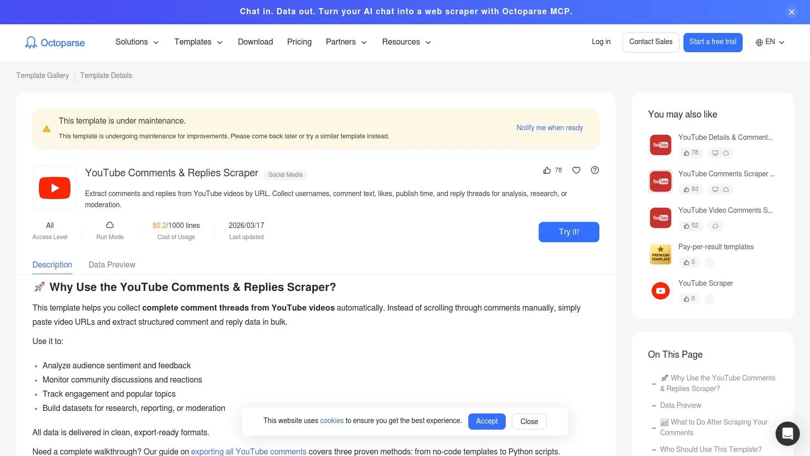Go to Template Gallery breadcrumb

pos(43,75)
